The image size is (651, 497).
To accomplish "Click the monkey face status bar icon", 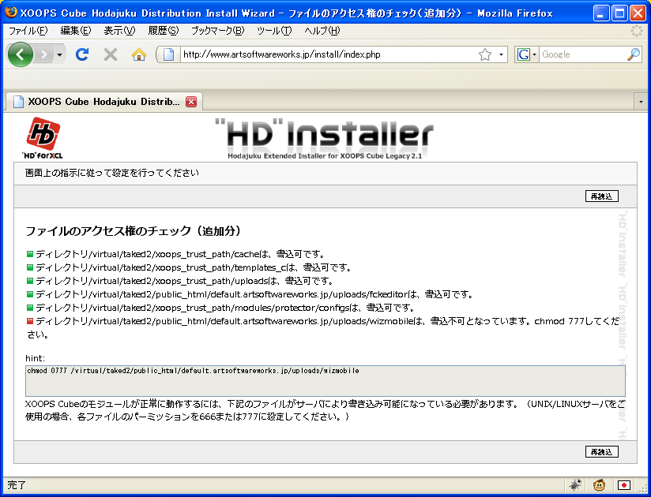I will (600, 485).
